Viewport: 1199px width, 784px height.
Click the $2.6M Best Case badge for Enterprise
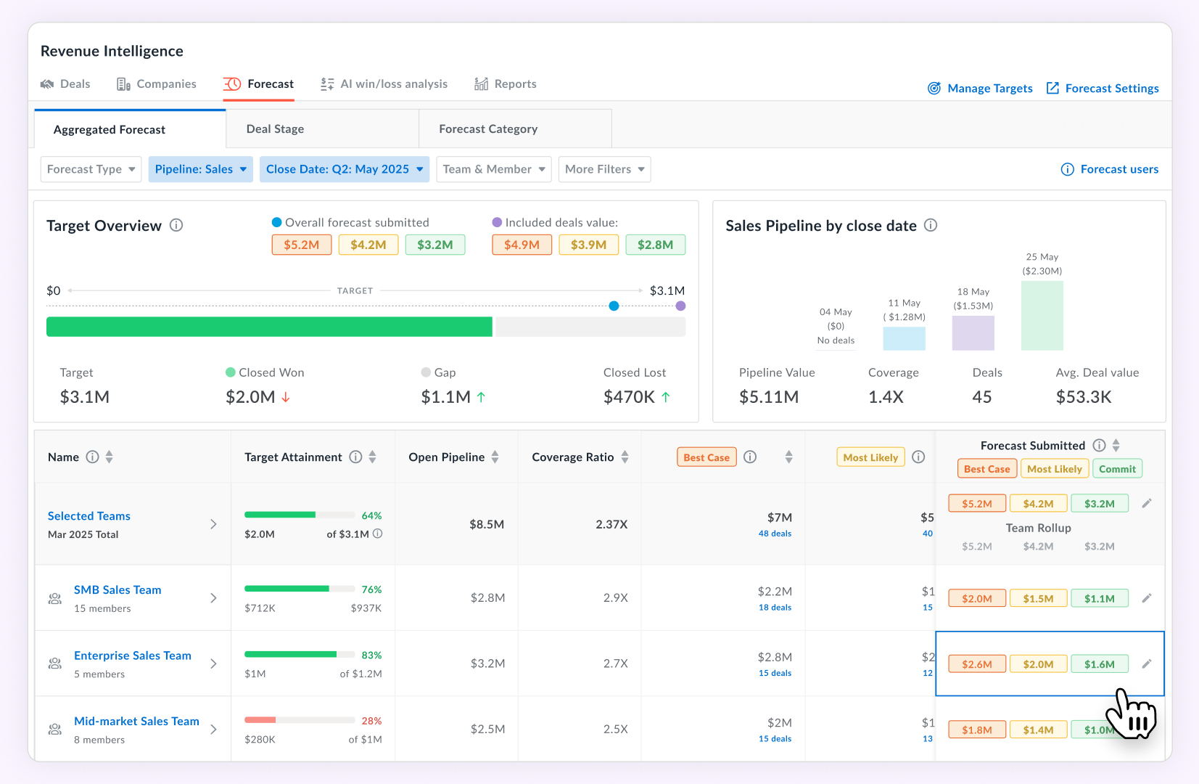[x=977, y=664]
